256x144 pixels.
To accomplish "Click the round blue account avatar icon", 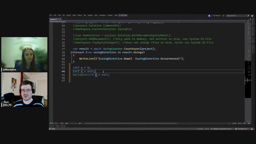I will pos(209,16).
